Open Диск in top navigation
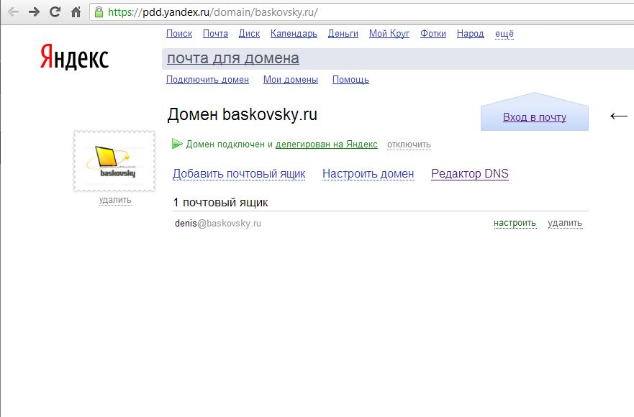The width and height of the screenshot is (634, 417). click(x=249, y=34)
